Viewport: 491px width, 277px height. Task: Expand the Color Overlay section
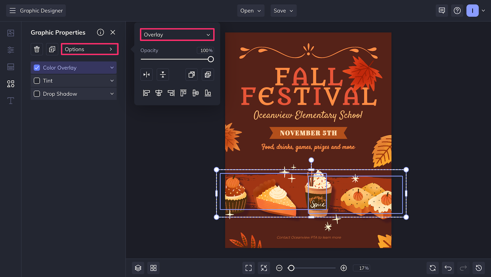[112, 68]
